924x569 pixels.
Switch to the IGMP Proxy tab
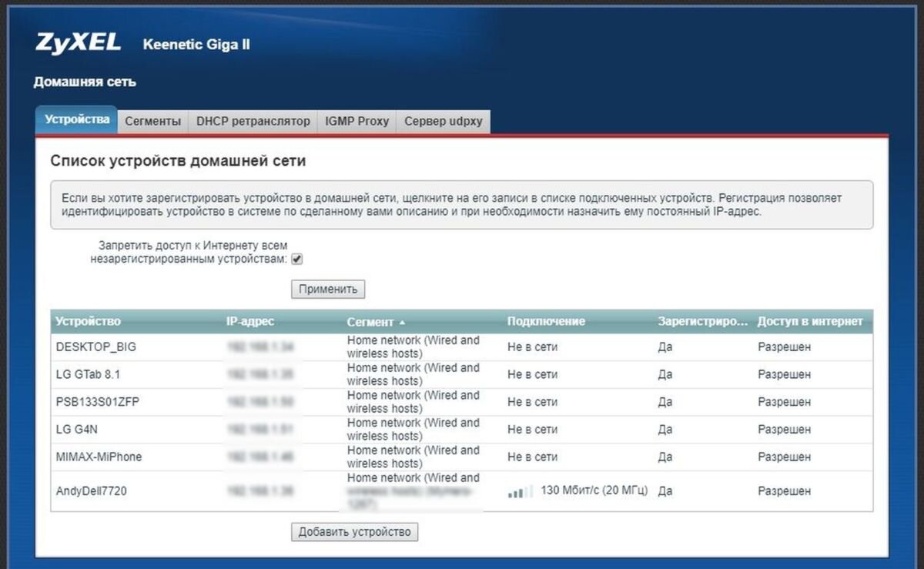[357, 122]
